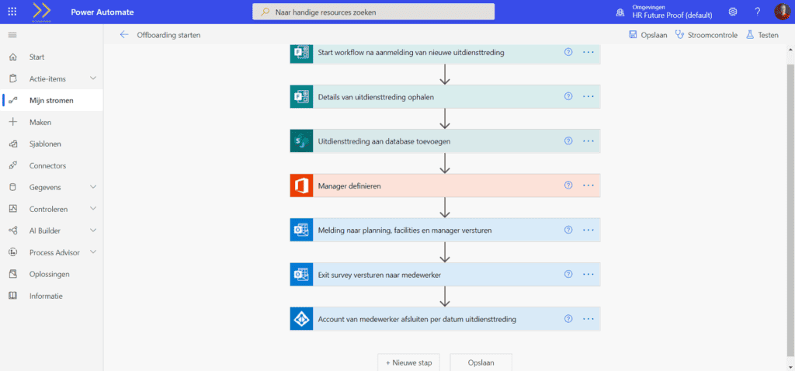Image resolution: width=795 pixels, height=371 pixels.
Task: Click Outlook icon on Melding naar planning step
Action: tap(302, 230)
